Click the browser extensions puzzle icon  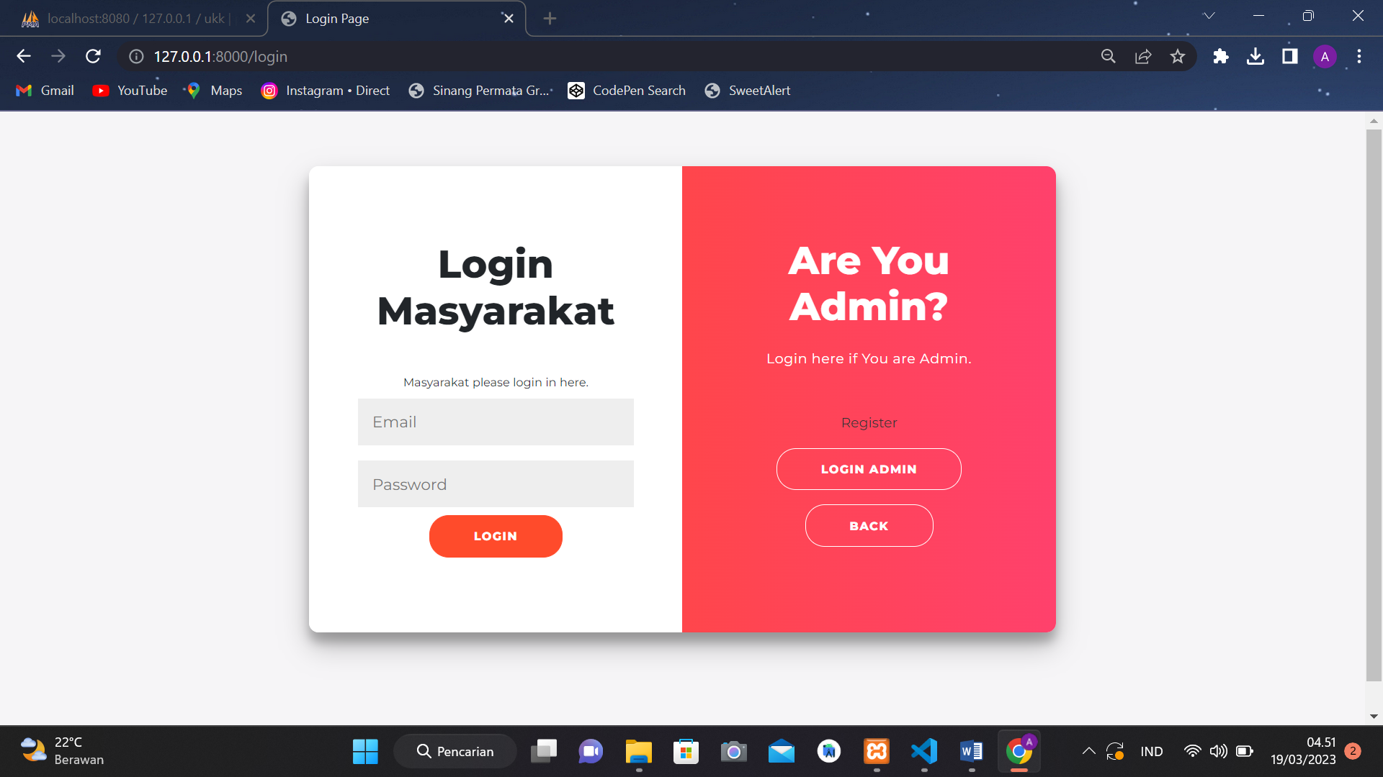point(1222,56)
